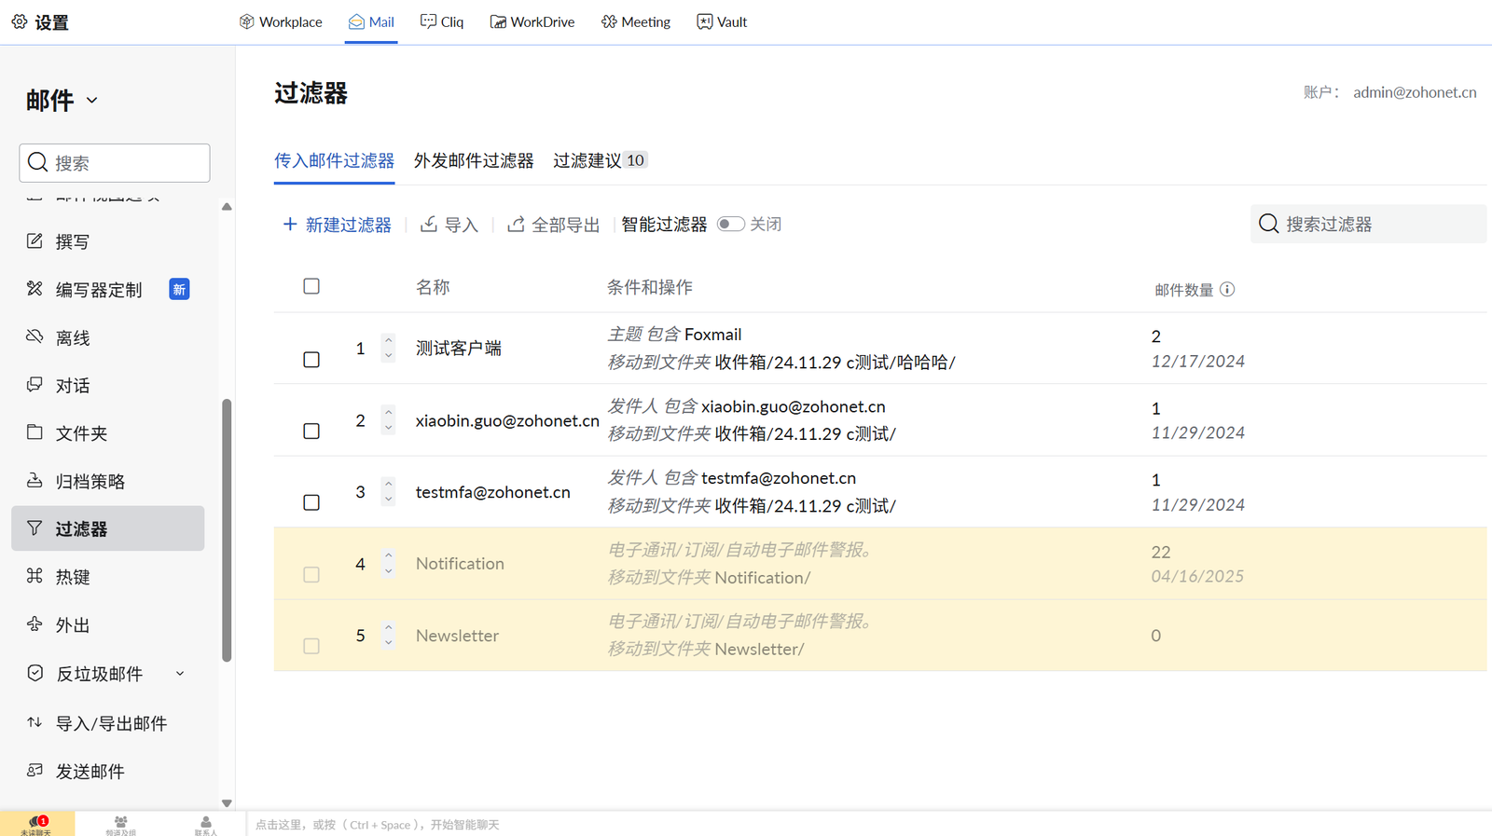The image size is (1492, 836).
Task: Select 传入邮件过滤器 tab
Action: [334, 160]
